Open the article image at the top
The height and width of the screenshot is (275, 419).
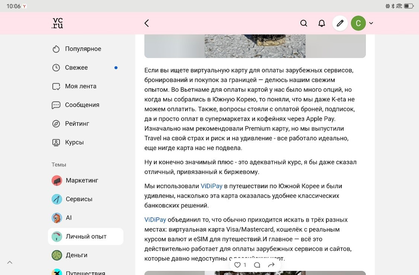[x=255, y=46]
